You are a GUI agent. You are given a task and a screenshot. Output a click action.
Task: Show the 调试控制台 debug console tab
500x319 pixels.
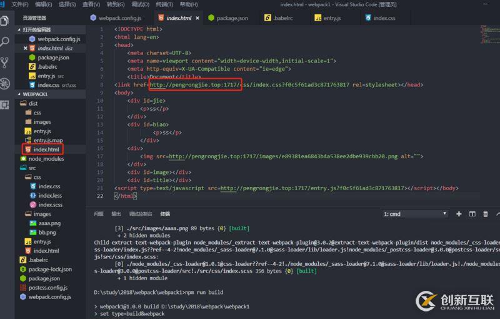point(141,214)
